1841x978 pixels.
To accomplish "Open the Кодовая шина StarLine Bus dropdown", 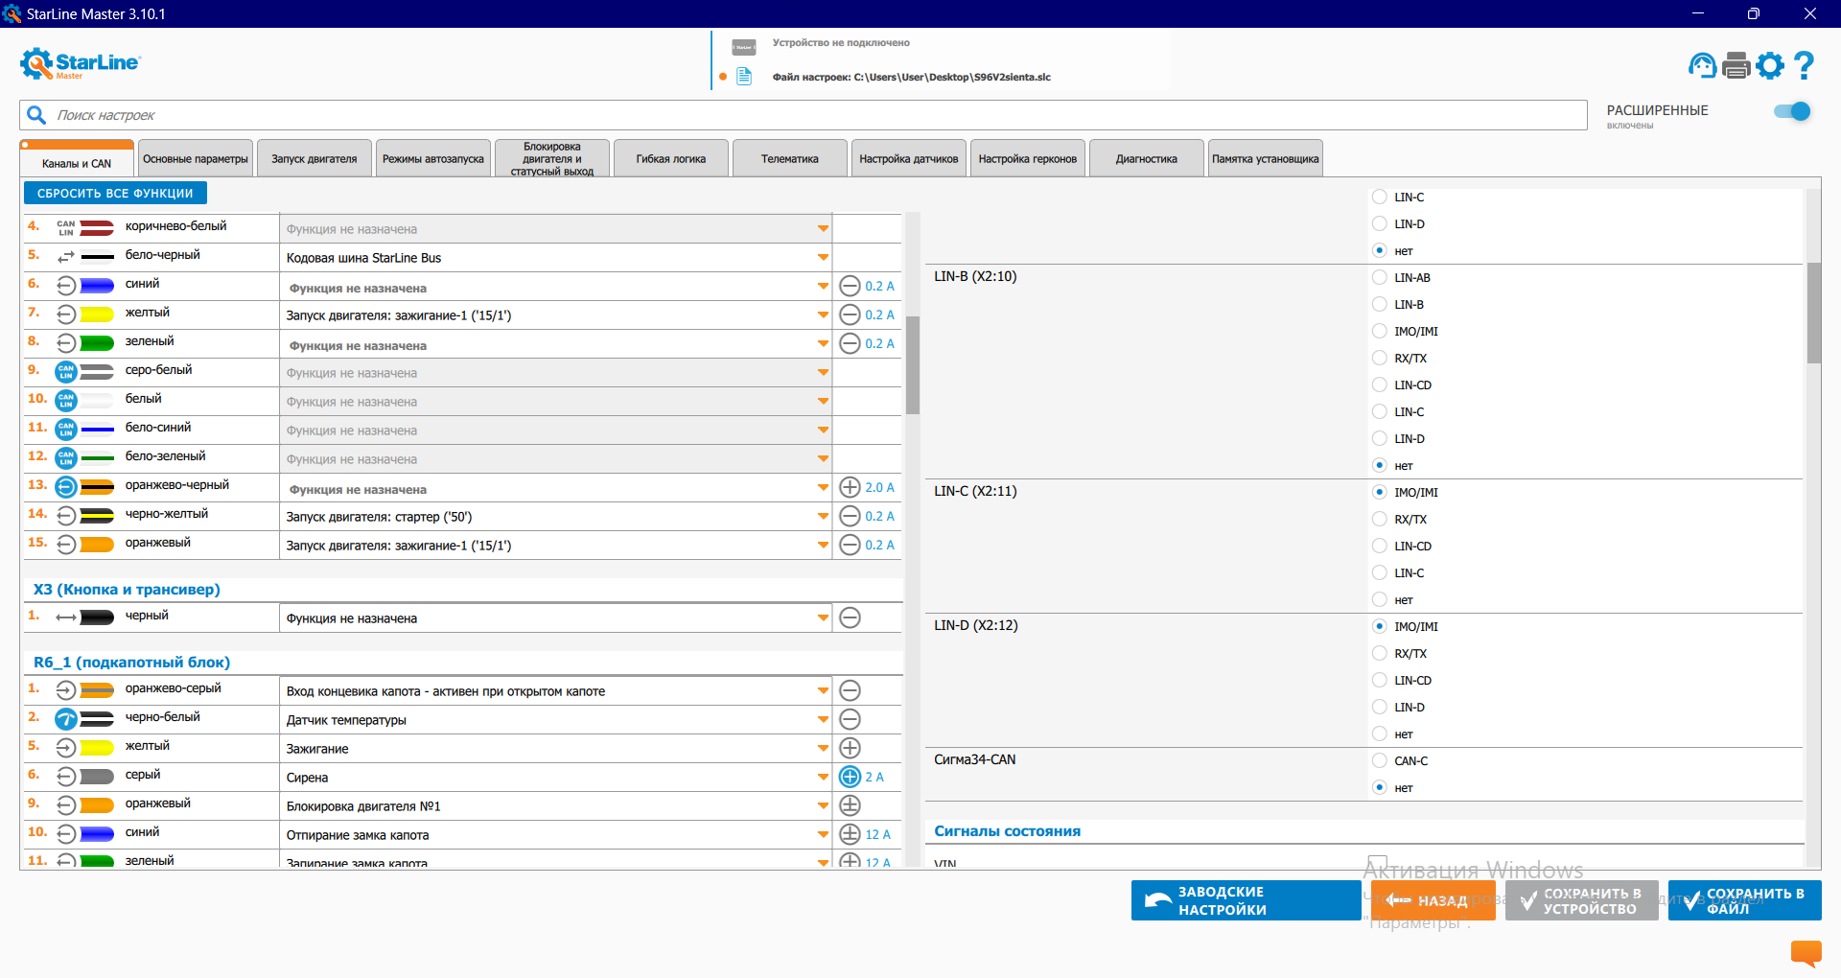I will pos(823,258).
